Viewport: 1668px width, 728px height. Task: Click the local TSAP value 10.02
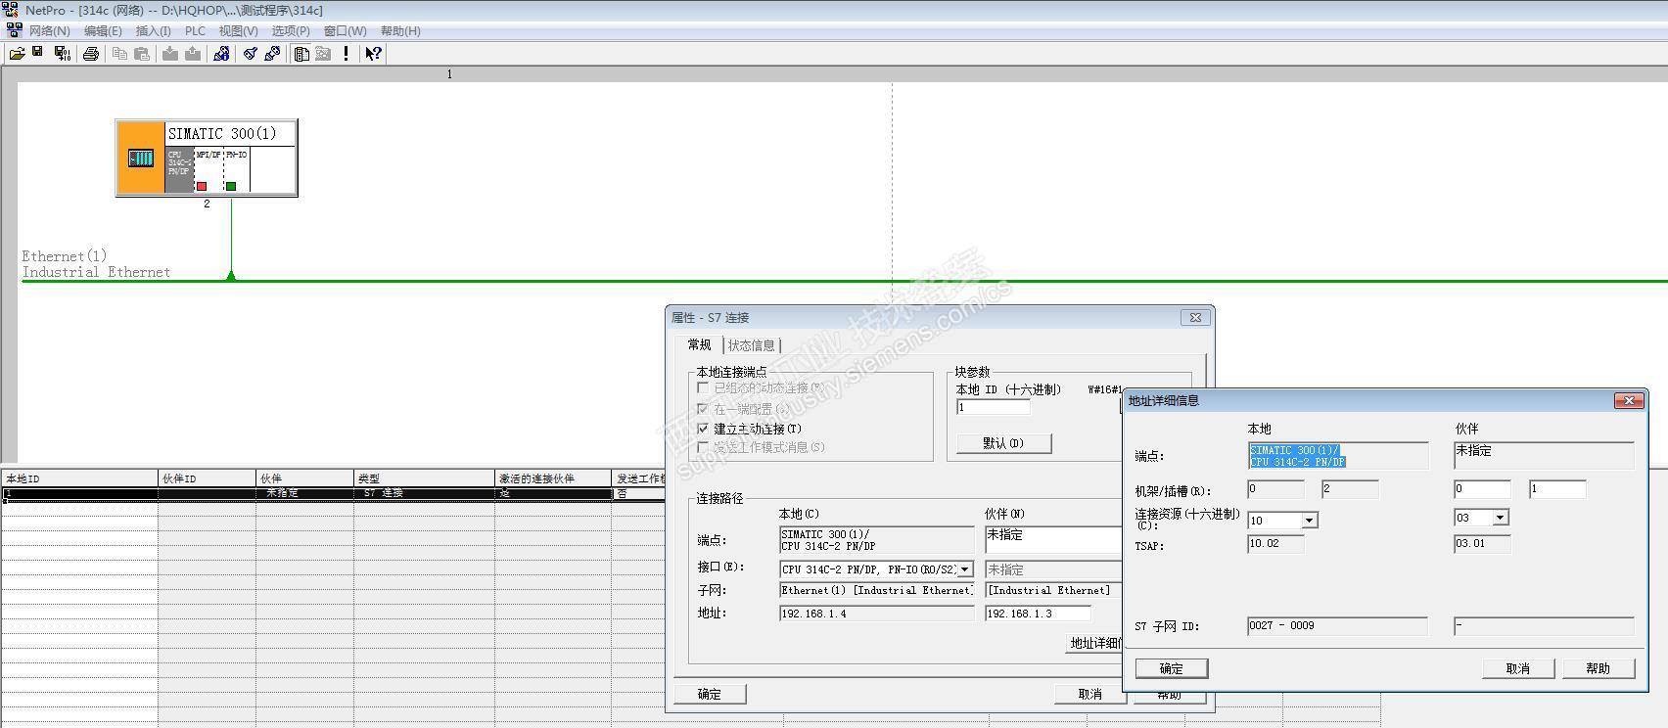1275,544
